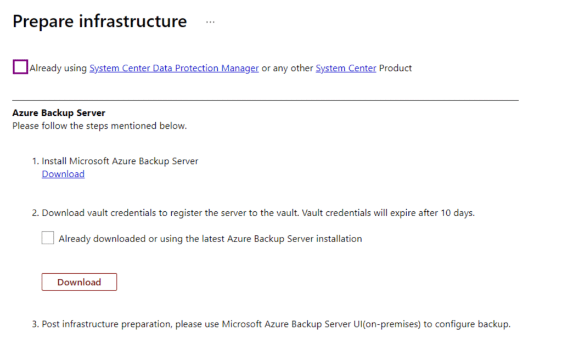Open the ellipsis more options menu
562x349 pixels.
click(210, 22)
